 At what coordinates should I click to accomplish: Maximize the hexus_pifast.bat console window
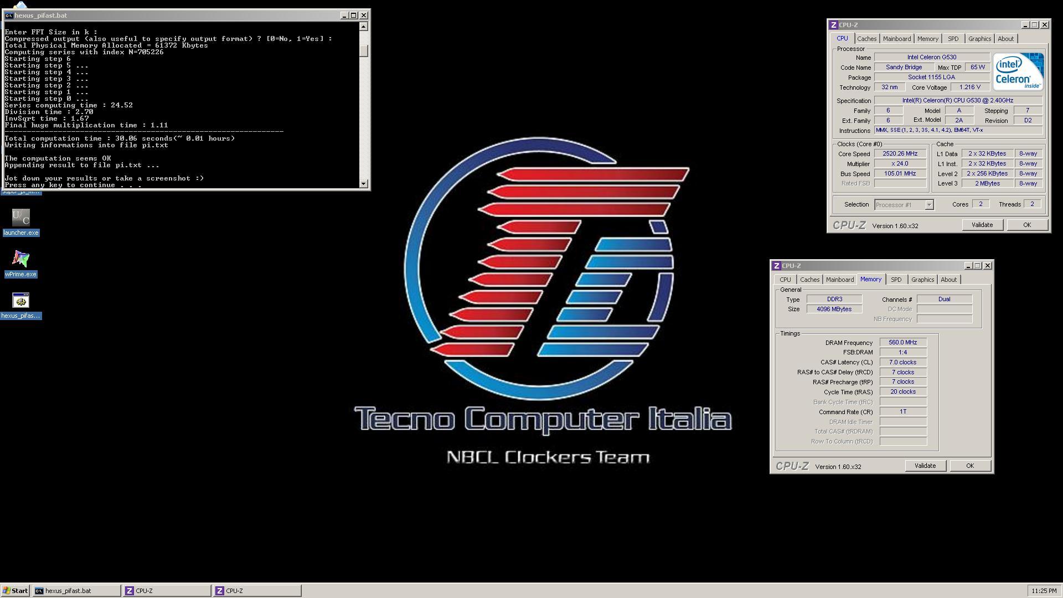coord(354,16)
